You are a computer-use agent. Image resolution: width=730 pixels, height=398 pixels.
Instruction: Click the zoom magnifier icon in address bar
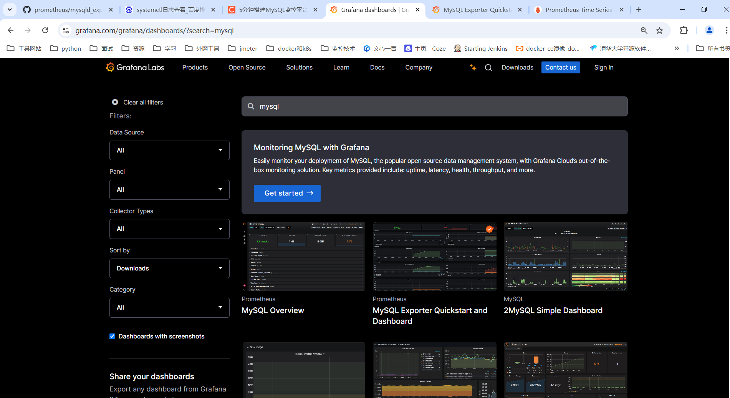644,30
